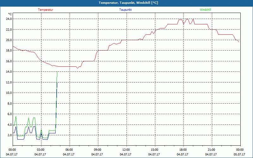The width and height of the screenshot is (253, 158).
Task: Click the '09:00' time axis label
Action: (x=97, y=150)
